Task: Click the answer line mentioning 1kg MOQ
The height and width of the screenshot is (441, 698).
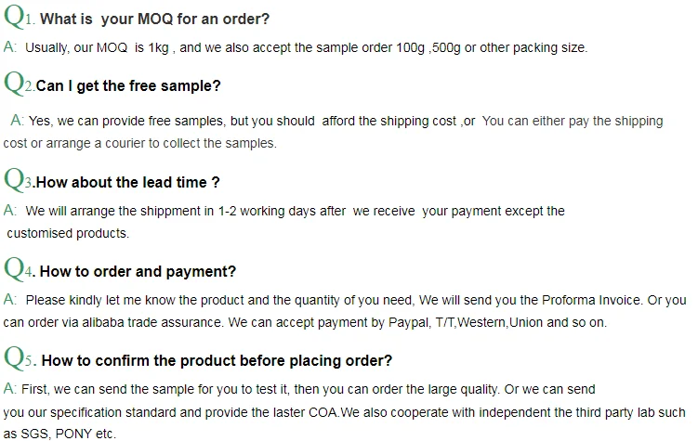Action: coord(306,47)
